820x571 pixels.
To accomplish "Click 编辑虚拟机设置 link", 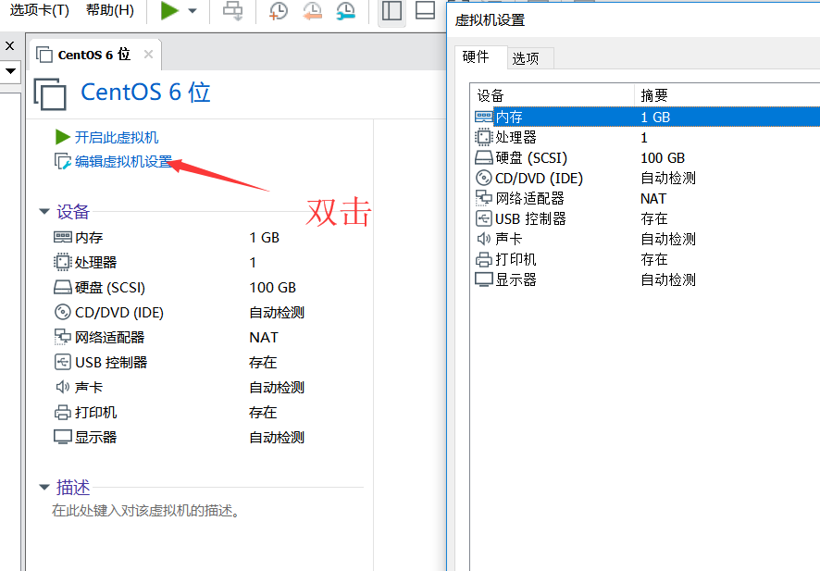I will tap(123, 162).
